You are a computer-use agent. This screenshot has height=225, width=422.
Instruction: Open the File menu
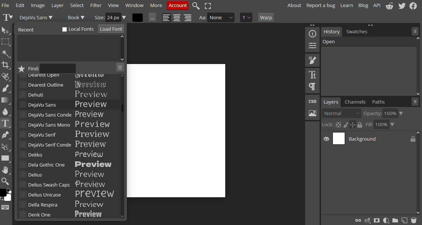6,6
